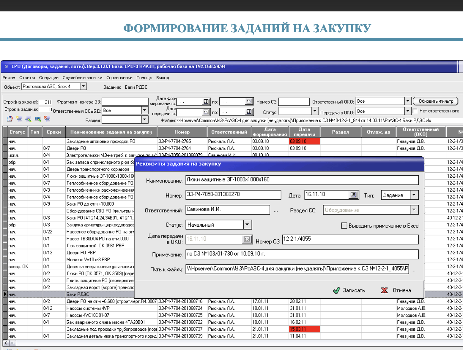Open the calendar picker beside Дата 16.11.10

(x=353, y=195)
